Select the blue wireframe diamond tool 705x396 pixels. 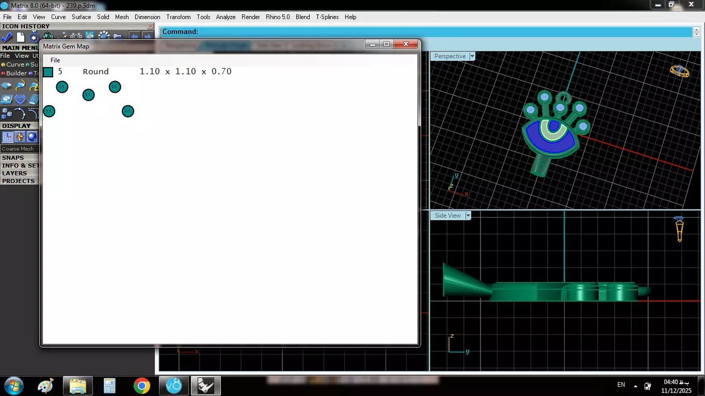tap(21, 100)
